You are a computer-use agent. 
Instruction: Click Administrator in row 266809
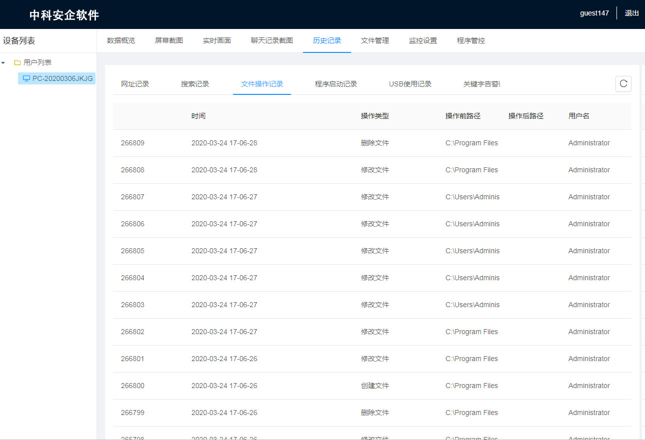[x=589, y=143]
